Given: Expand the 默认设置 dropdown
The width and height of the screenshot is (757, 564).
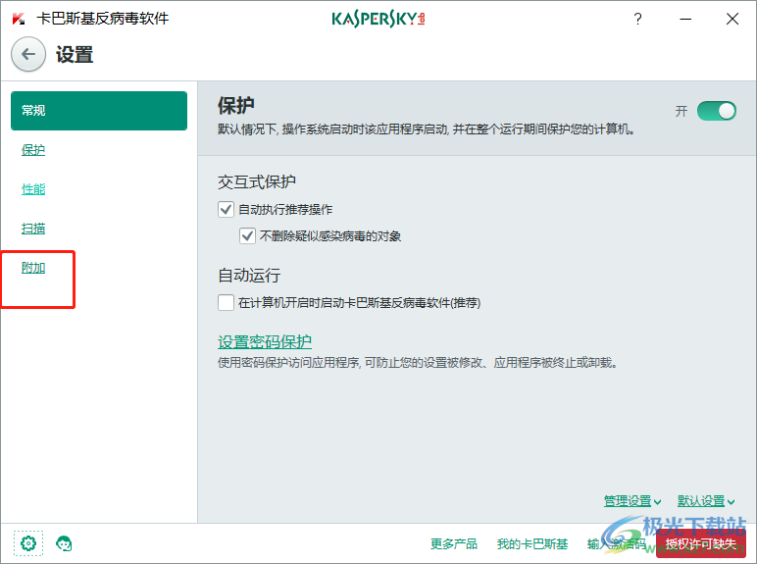Looking at the screenshot, I should click(x=706, y=501).
